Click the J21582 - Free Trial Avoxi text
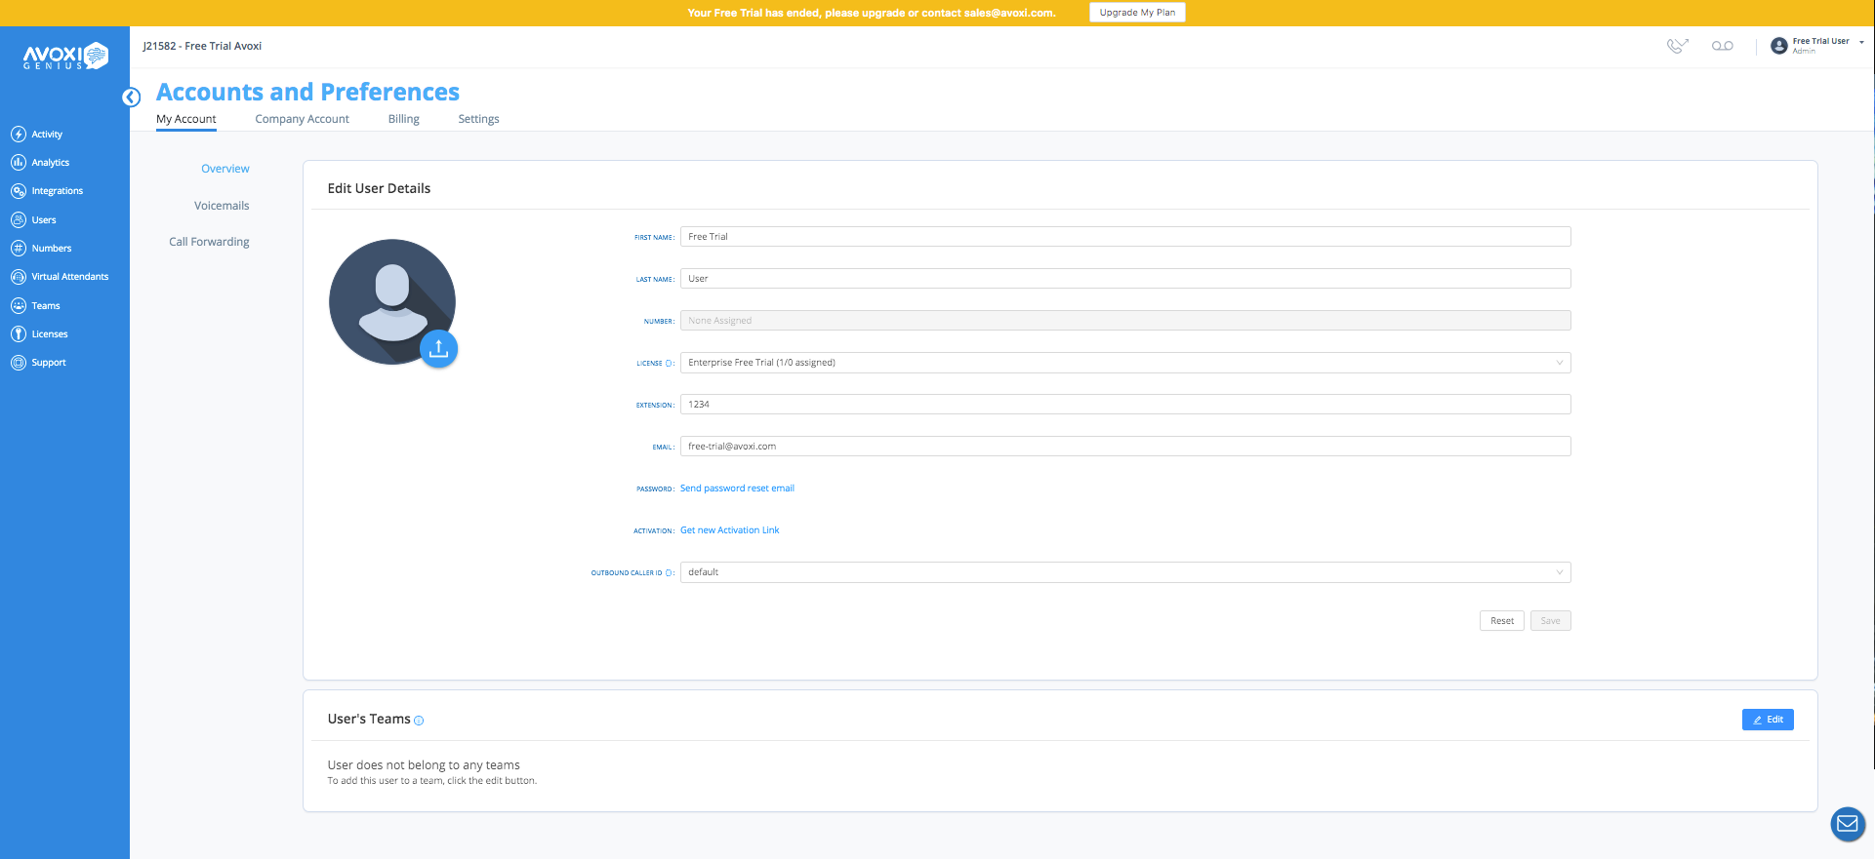1875x859 pixels. point(202,46)
